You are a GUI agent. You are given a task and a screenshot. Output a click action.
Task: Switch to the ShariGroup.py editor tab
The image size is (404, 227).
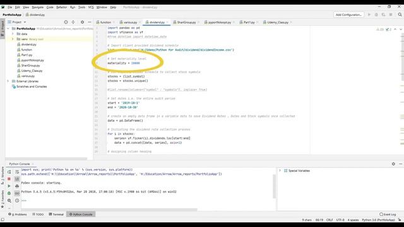click(186, 23)
